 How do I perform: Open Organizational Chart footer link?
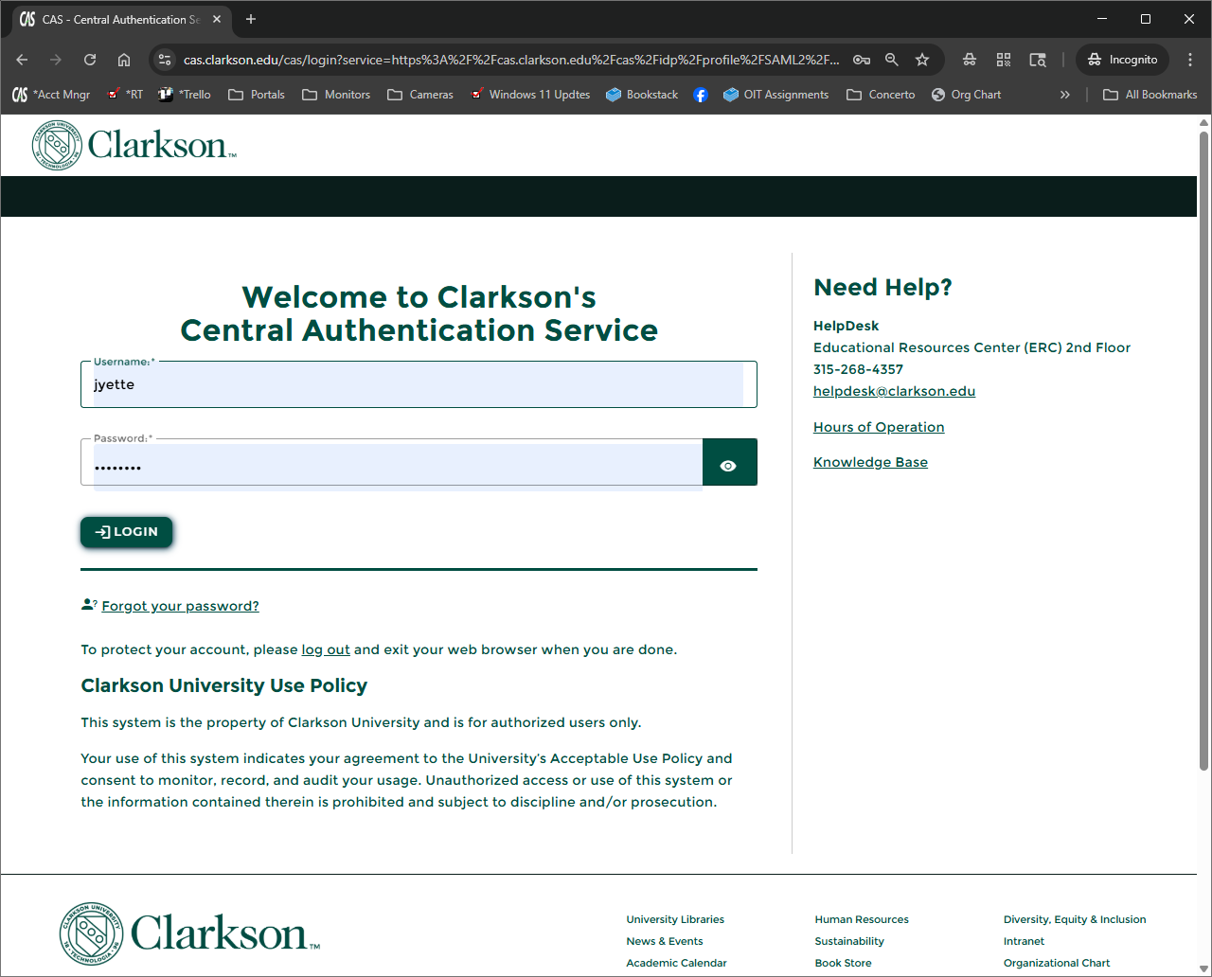click(x=1057, y=963)
